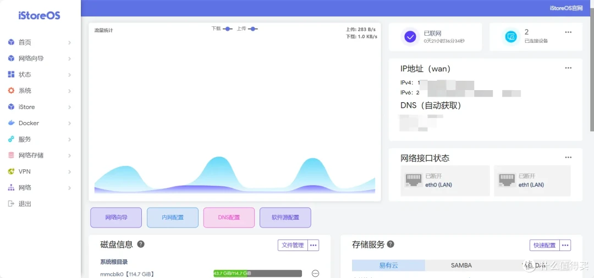Click the 软件源配置 button
The image size is (594, 278).
(x=285, y=218)
